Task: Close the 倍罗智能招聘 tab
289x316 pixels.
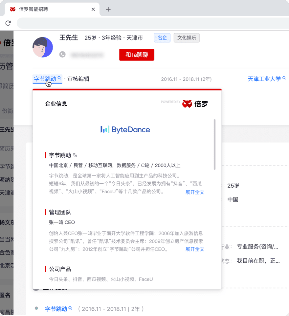Action: [x=93, y=9]
